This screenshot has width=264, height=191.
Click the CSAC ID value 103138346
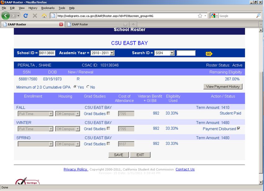tap(109, 65)
